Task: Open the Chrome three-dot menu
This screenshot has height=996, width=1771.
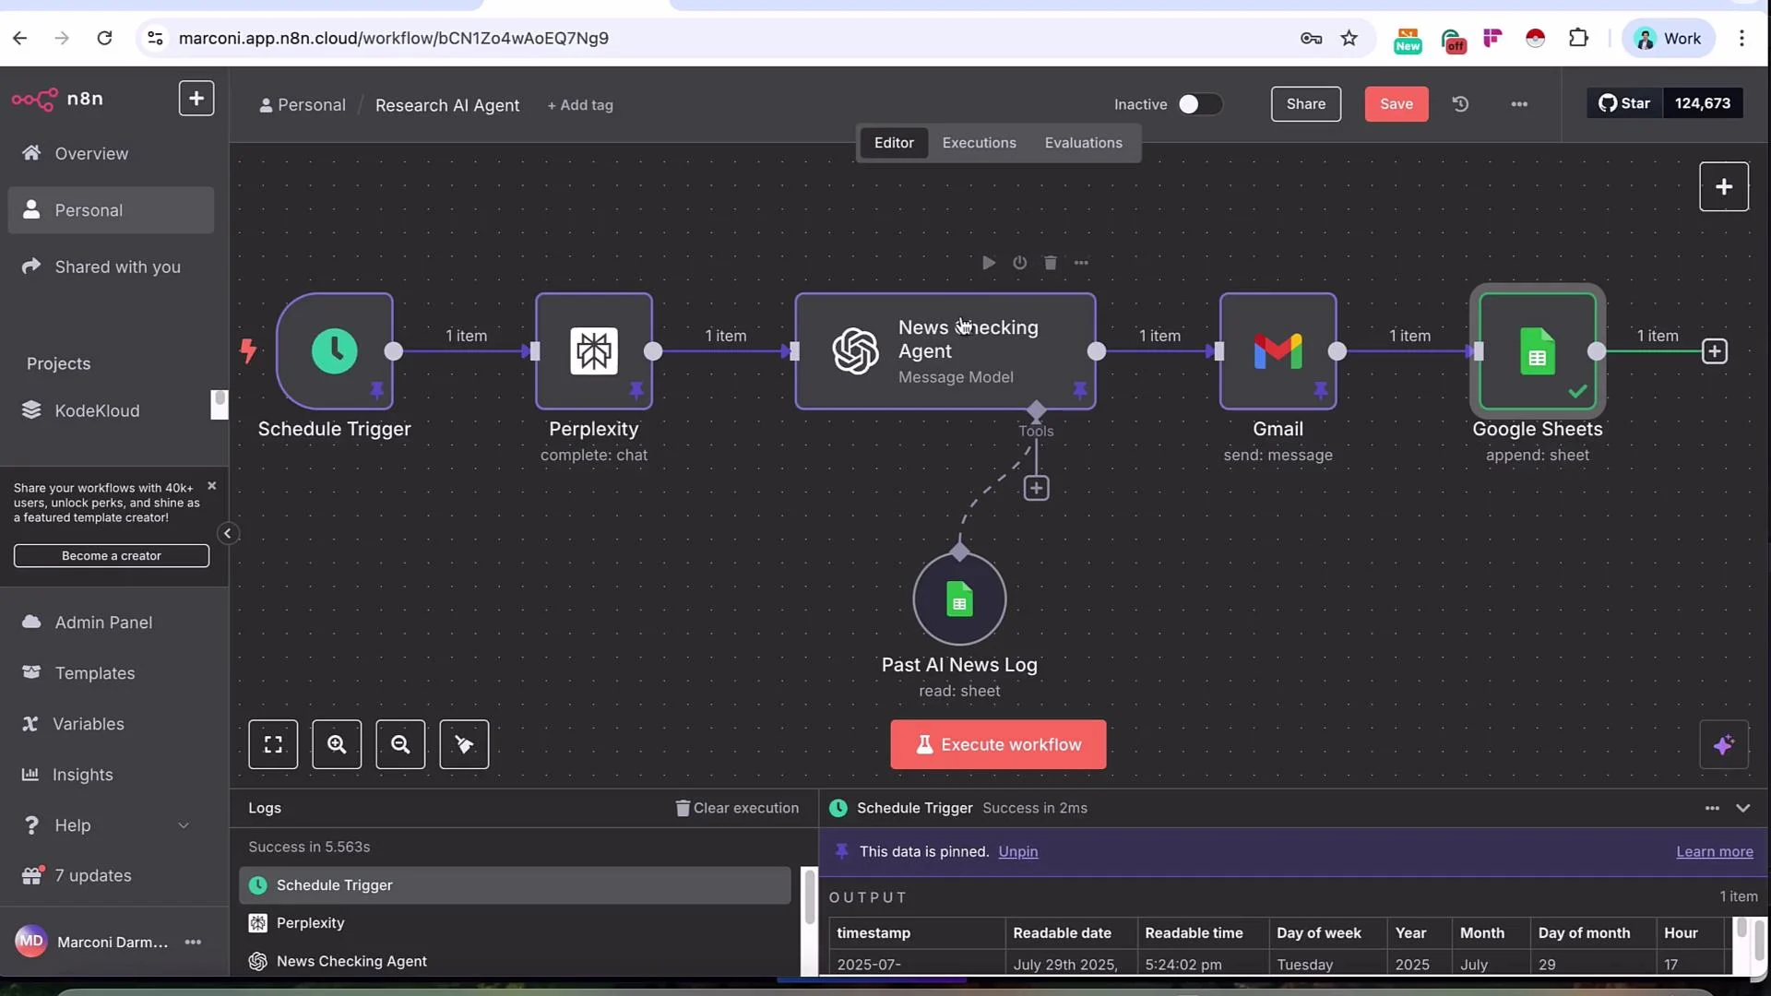Action: click(x=1741, y=38)
